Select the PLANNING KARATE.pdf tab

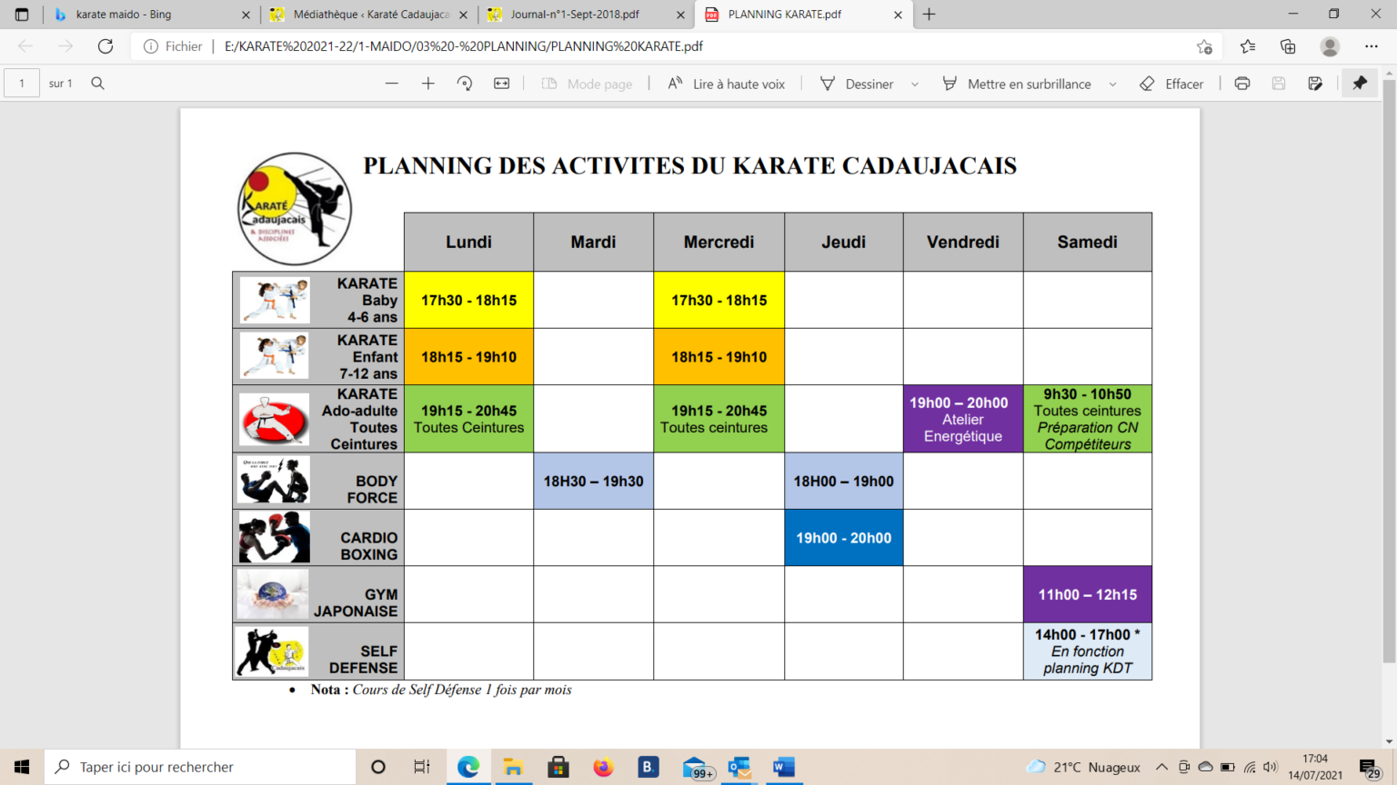pyautogui.click(x=804, y=15)
